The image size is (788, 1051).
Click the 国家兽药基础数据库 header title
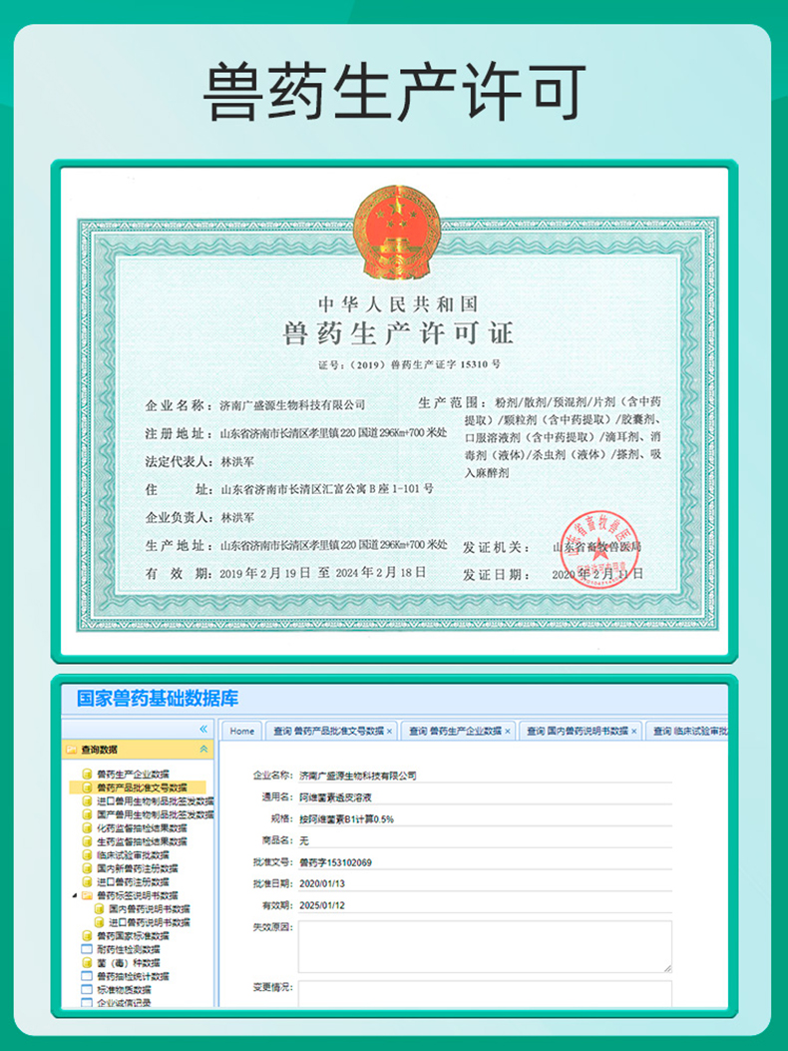(x=158, y=699)
